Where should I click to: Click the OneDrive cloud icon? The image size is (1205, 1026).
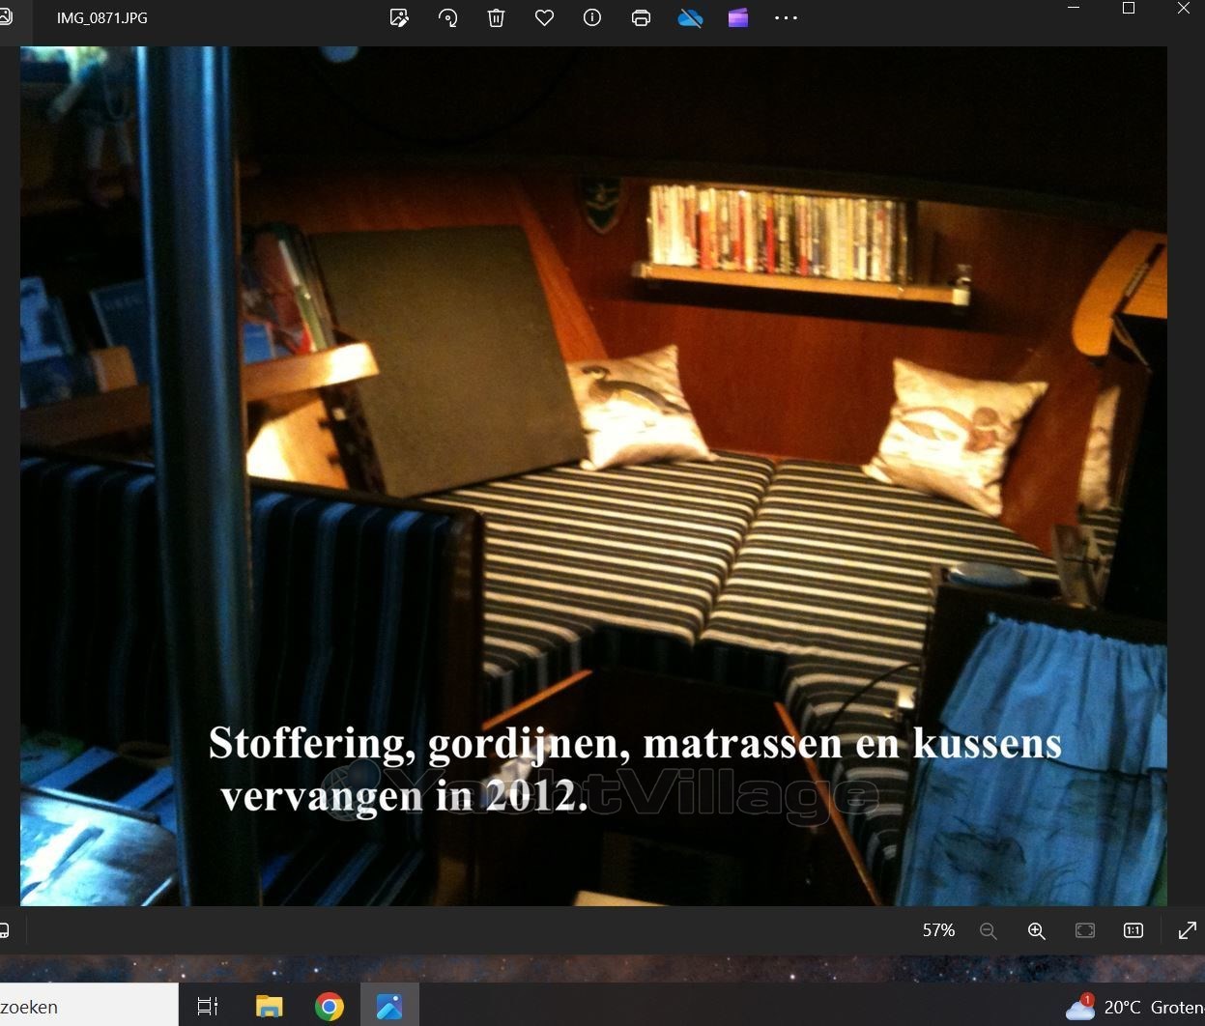pyautogui.click(x=690, y=17)
